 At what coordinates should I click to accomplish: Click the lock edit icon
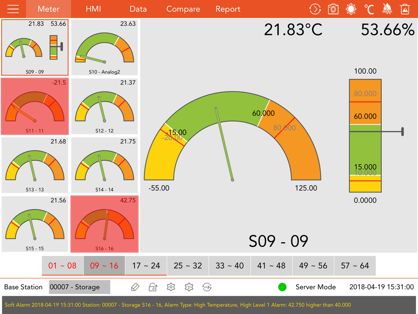point(153,287)
